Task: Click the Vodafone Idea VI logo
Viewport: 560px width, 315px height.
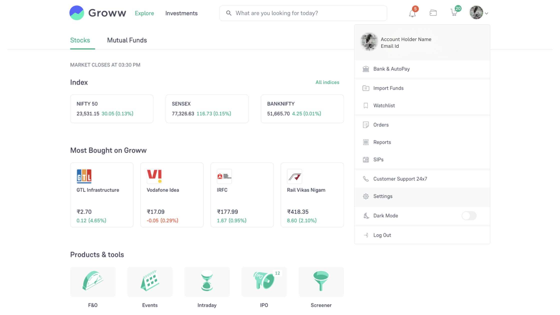Action: (154, 176)
